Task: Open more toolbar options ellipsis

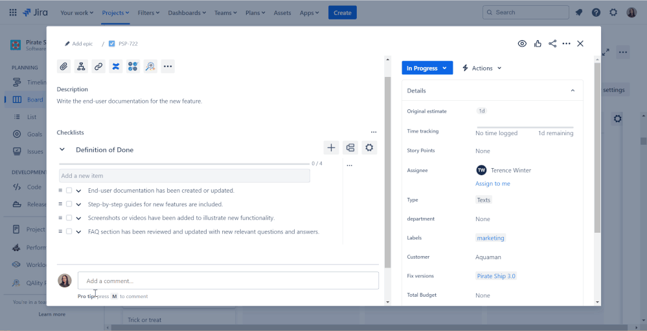Action: [168, 67]
